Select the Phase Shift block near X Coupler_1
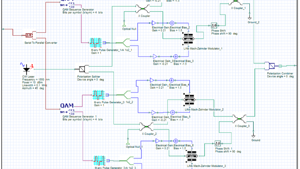The image size is (300, 169). click(214, 25)
